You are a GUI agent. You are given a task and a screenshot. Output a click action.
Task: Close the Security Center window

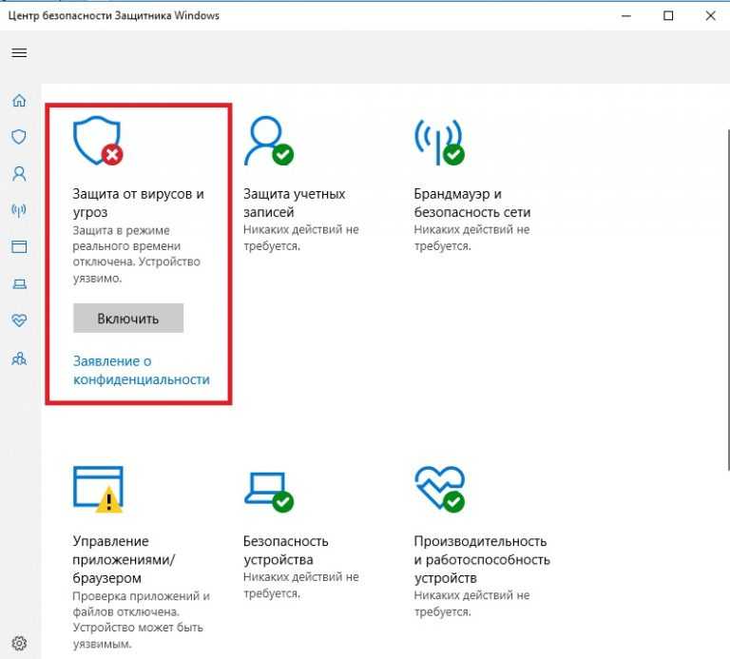tap(710, 16)
